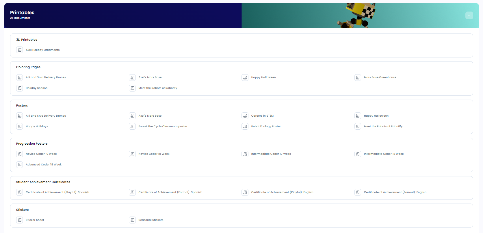Screen dimensions: 483x233
Task: Click the 3D Printables section heading
Action: (x=27, y=40)
